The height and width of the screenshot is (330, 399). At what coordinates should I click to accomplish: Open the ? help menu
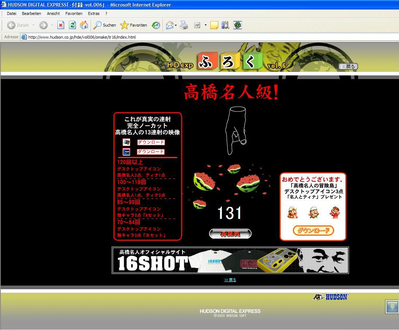106,14
